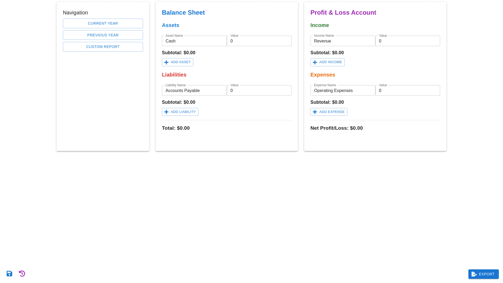Add a new liability row
This screenshot has height=283, width=503.
click(180, 112)
